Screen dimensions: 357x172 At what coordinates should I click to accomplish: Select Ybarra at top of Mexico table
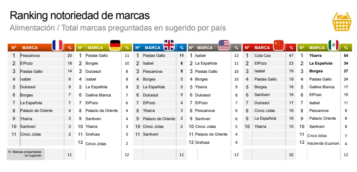click(x=315, y=56)
